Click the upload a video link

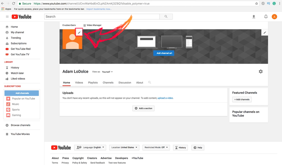pyautogui.click(x=165, y=98)
